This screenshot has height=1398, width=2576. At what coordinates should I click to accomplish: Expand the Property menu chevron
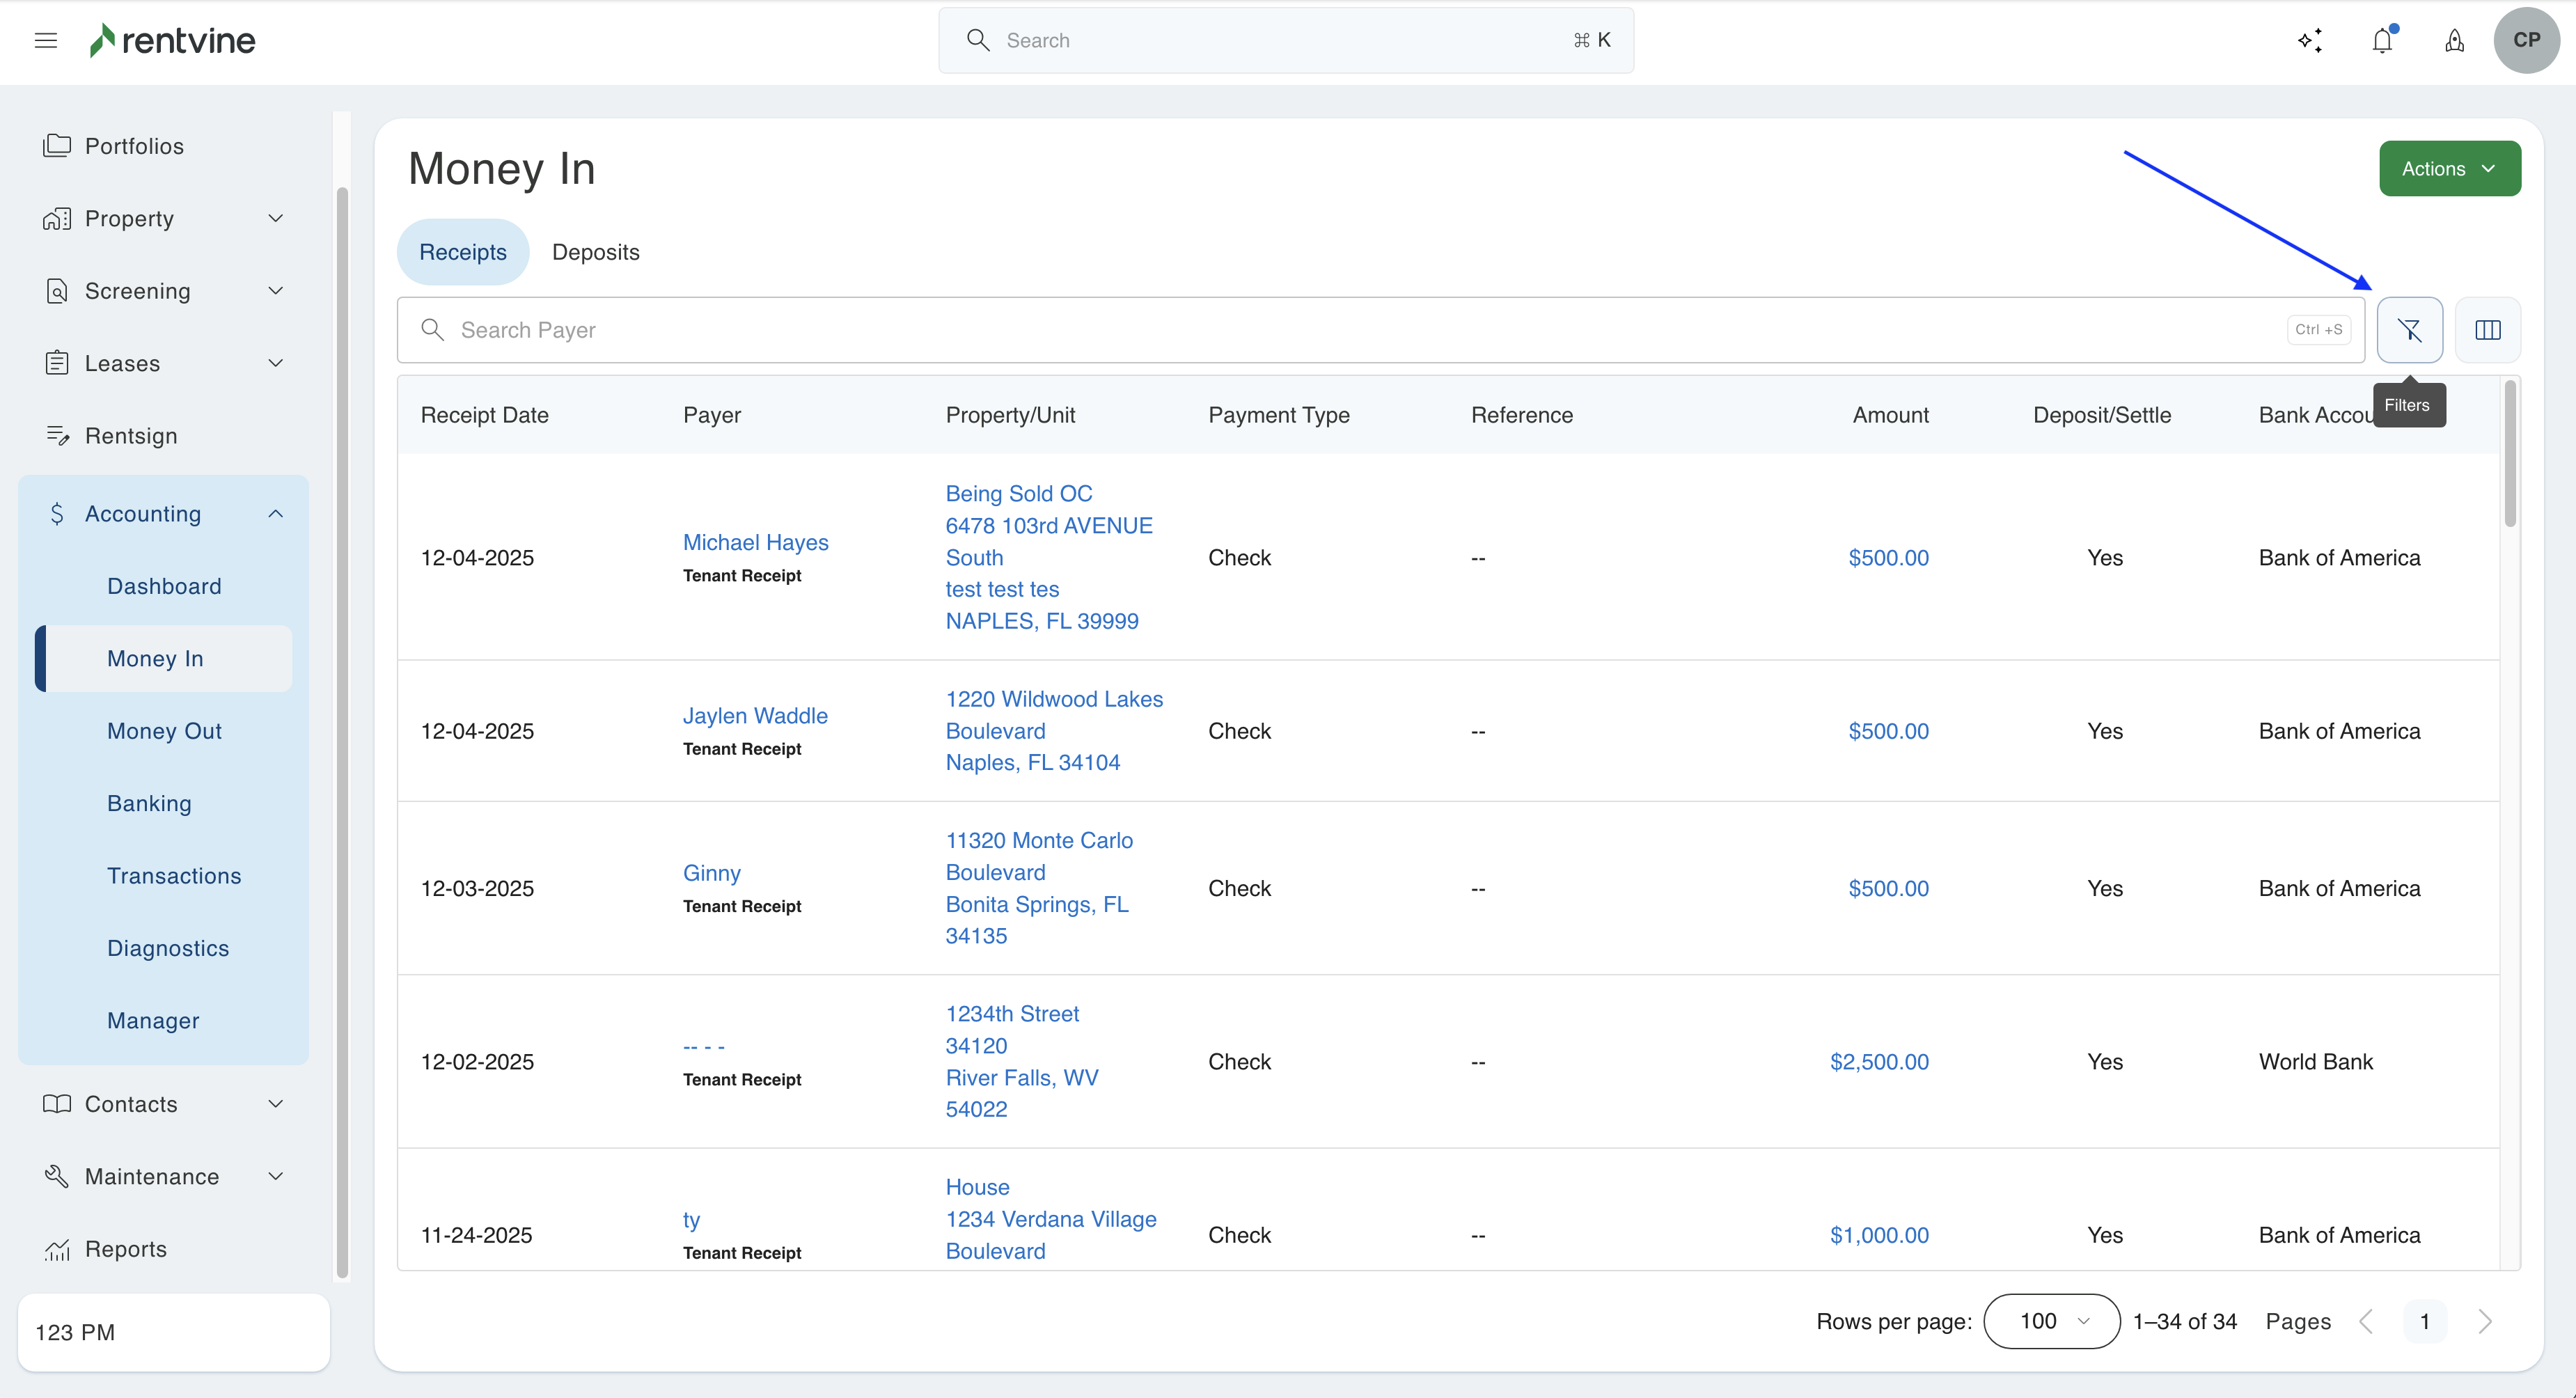tap(276, 218)
